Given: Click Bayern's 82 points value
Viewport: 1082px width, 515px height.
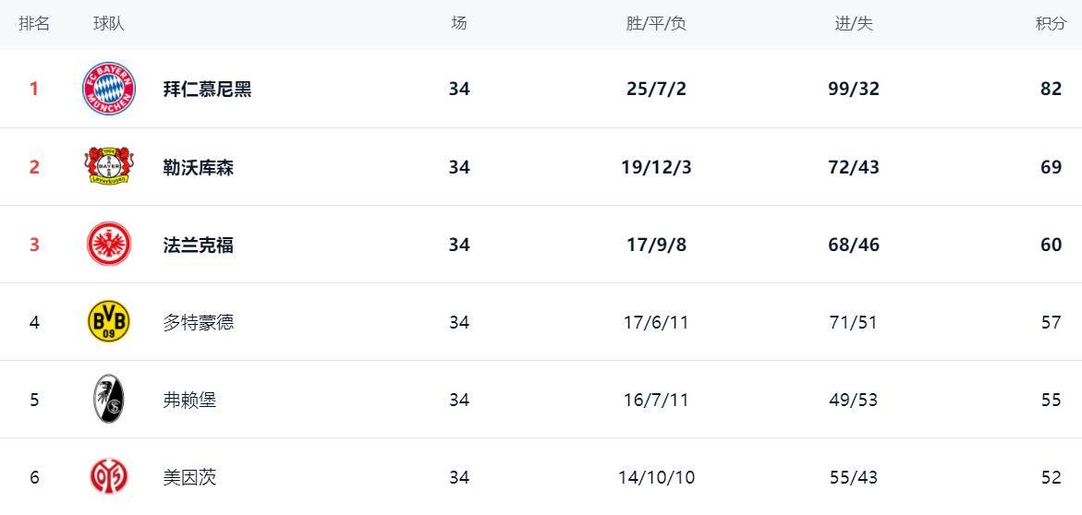Looking at the screenshot, I should pyautogui.click(x=1051, y=89).
